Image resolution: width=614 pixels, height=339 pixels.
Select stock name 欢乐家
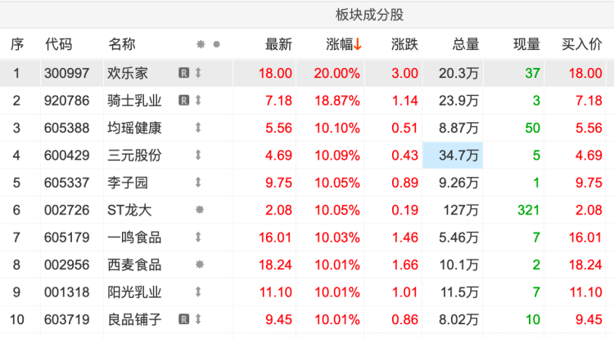tap(128, 73)
